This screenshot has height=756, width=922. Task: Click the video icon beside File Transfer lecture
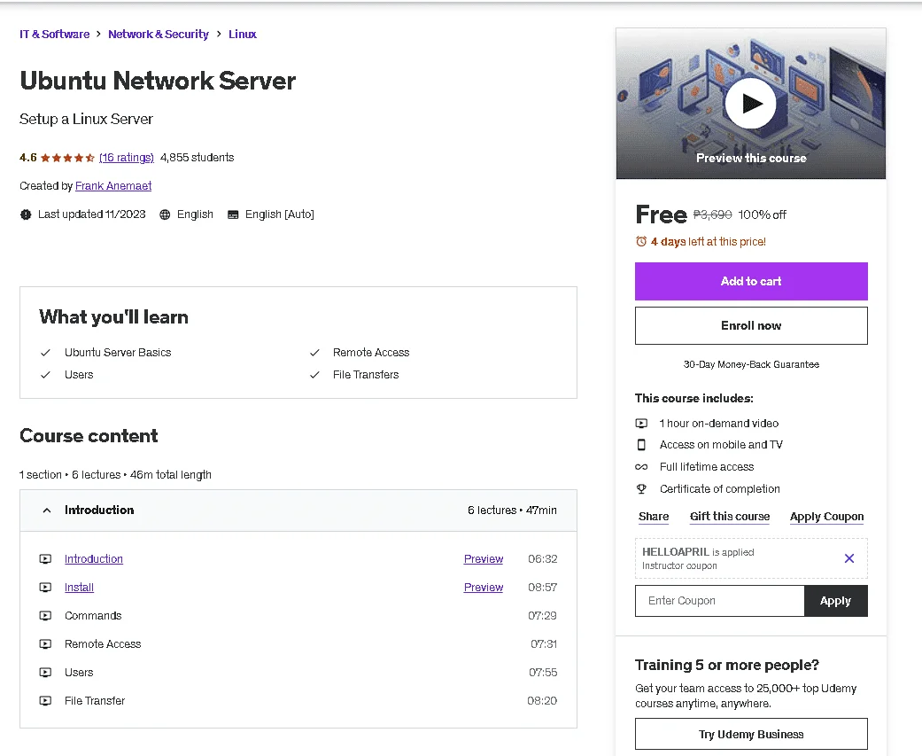pos(45,701)
